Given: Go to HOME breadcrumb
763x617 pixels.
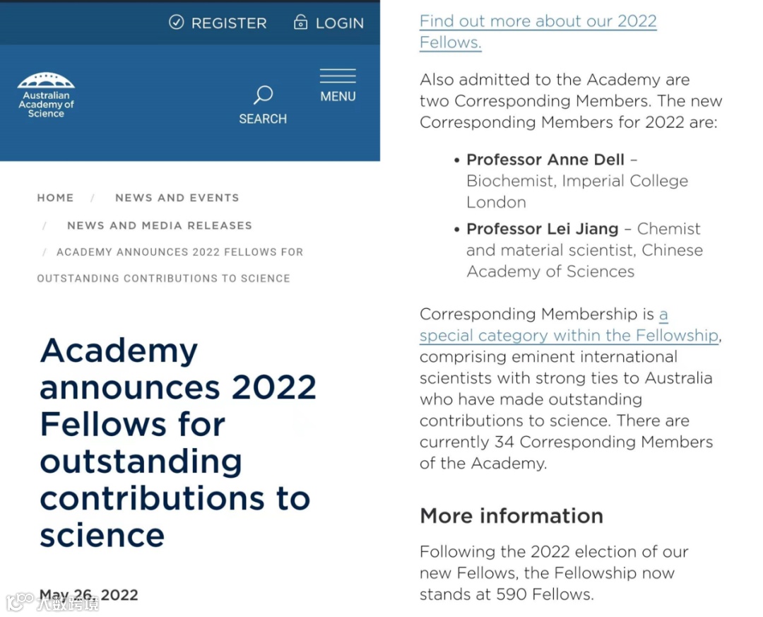Looking at the screenshot, I should tap(56, 198).
